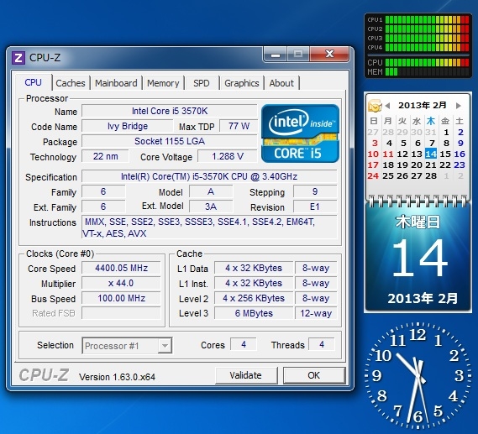Screen dimensions: 478x434
Task: Click the Max TDP value 77 W
Action: tap(239, 126)
